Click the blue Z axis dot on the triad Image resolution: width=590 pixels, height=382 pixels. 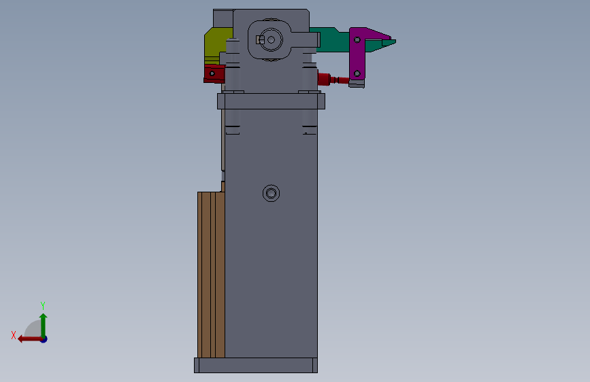(x=44, y=339)
